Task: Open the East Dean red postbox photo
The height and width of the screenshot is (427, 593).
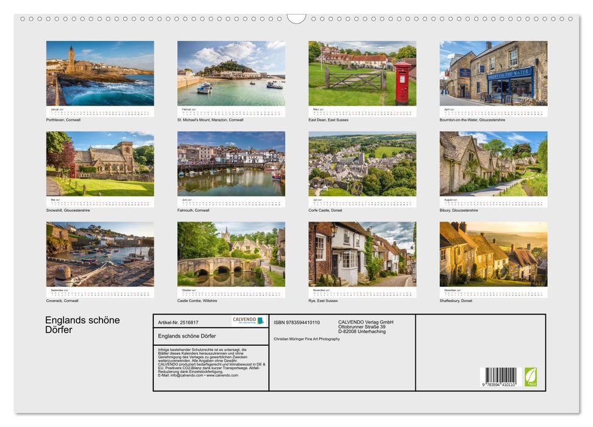Action: point(362,73)
